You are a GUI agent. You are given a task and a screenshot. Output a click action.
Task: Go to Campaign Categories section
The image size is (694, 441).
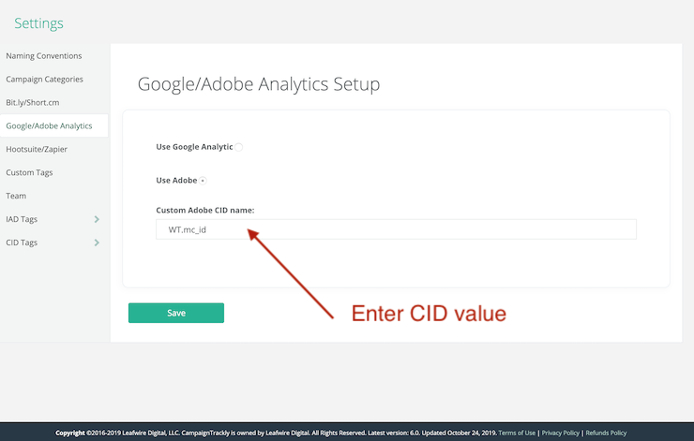click(44, 80)
